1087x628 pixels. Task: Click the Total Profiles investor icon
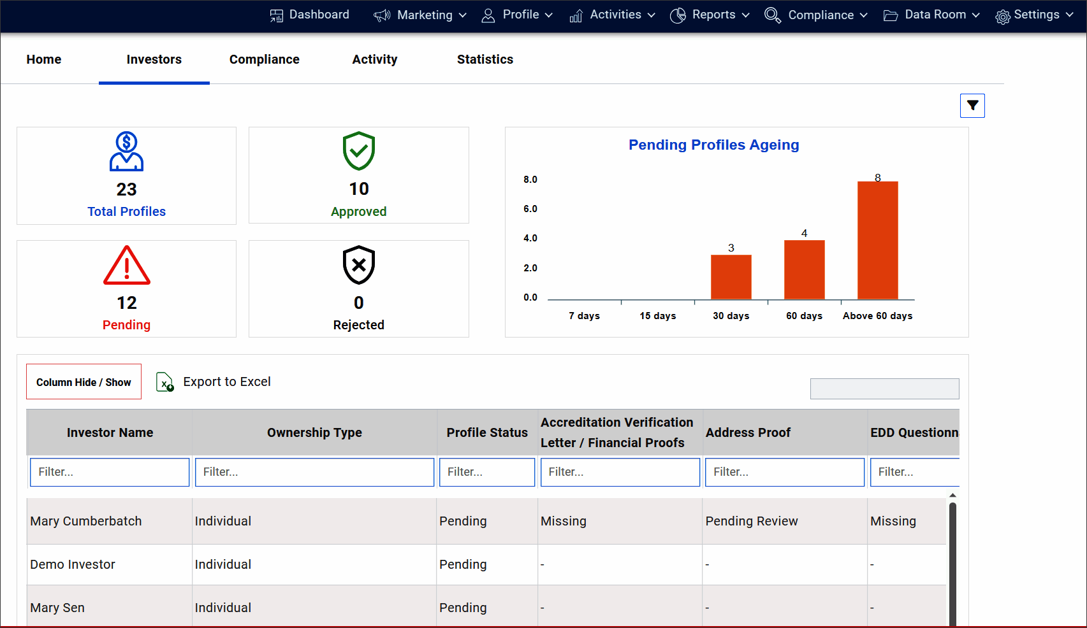coord(126,152)
